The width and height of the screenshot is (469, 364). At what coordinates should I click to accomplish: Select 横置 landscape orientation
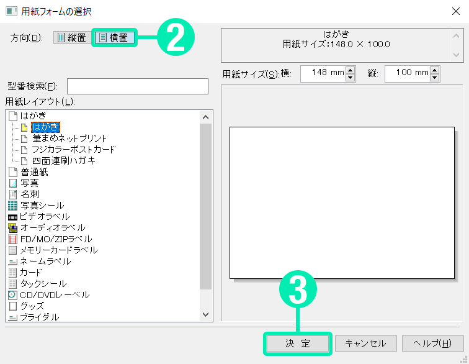(x=114, y=37)
